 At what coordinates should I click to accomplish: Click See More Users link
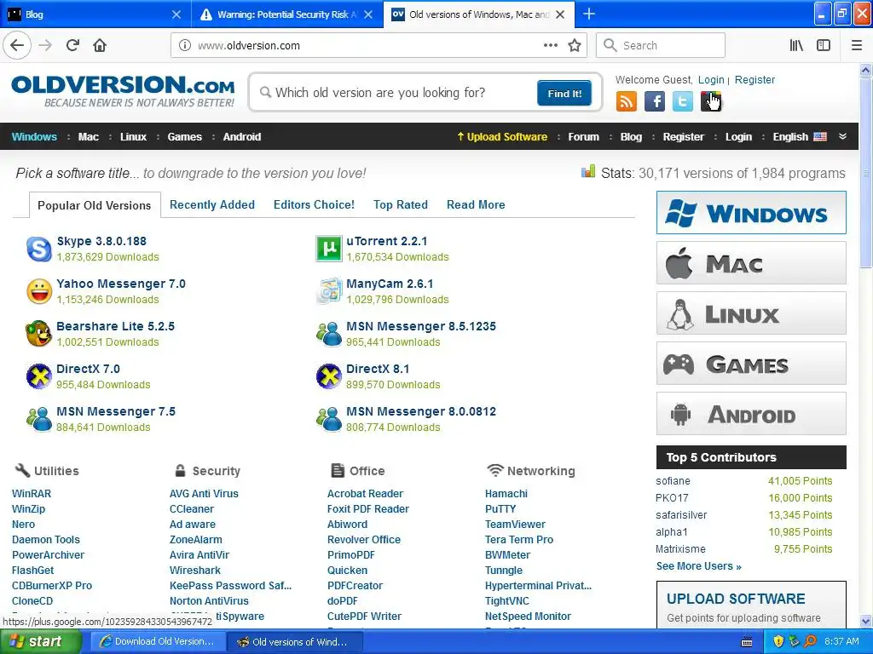coord(699,566)
